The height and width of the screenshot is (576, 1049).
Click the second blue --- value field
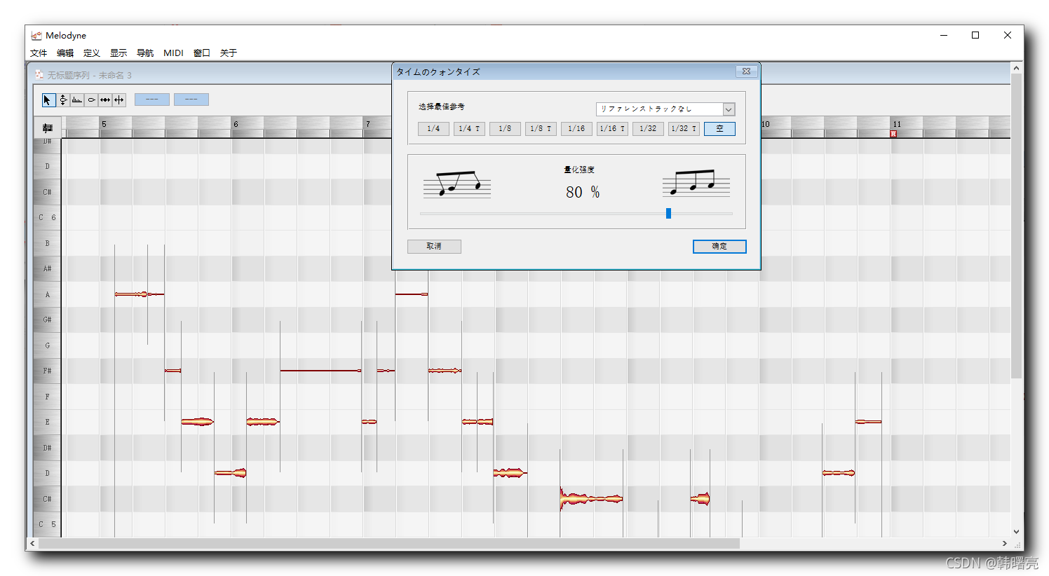[x=191, y=100]
